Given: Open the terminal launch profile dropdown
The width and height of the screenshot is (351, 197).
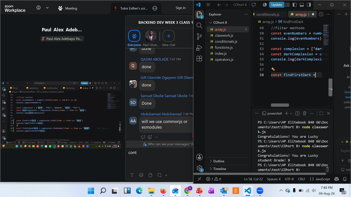Looking at the screenshot, I should click(x=292, y=113).
